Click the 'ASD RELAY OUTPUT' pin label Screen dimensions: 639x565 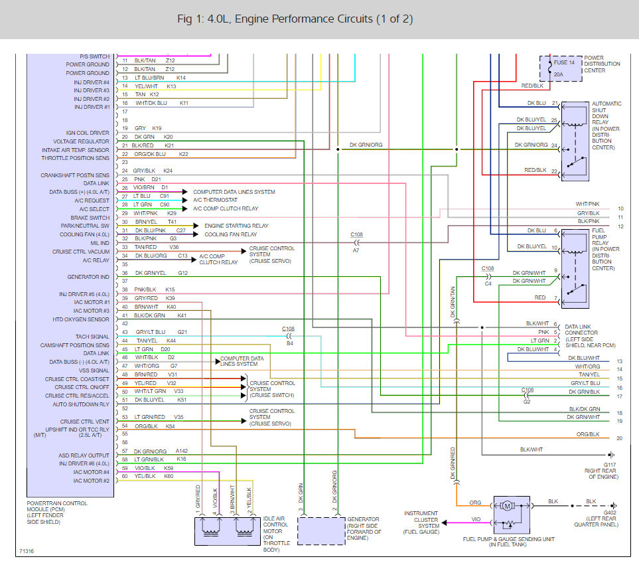coord(84,455)
